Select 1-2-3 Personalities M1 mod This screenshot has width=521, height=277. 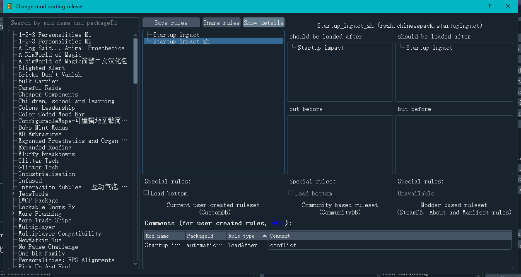[x=55, y=35]
